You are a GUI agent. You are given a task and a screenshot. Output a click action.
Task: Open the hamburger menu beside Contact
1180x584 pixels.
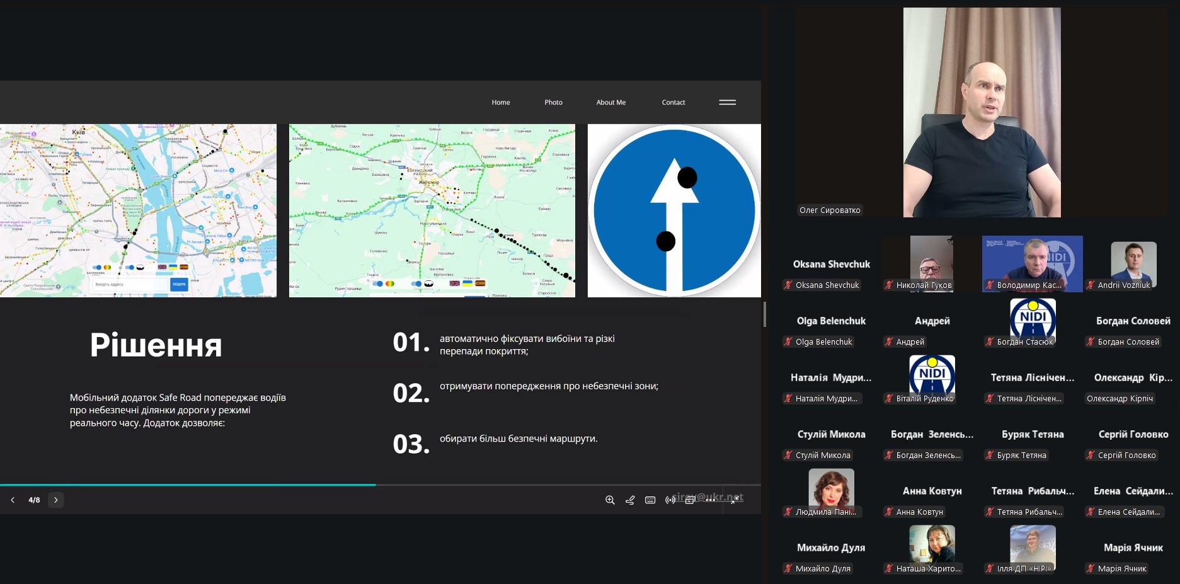pyautogui.click(x=727, y=102)
